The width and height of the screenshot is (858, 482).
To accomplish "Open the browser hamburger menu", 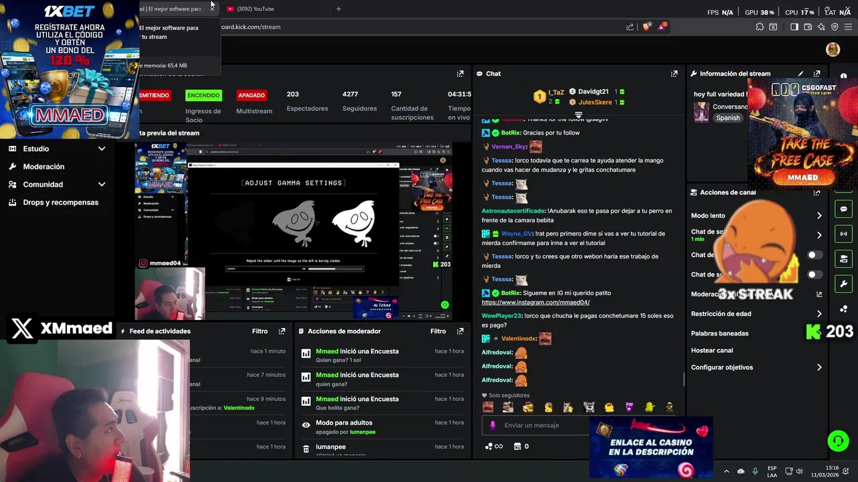I will click(849, 27).
